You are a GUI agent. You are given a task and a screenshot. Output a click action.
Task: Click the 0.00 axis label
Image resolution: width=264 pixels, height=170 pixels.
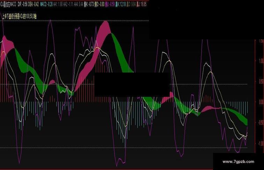(262, 102)
